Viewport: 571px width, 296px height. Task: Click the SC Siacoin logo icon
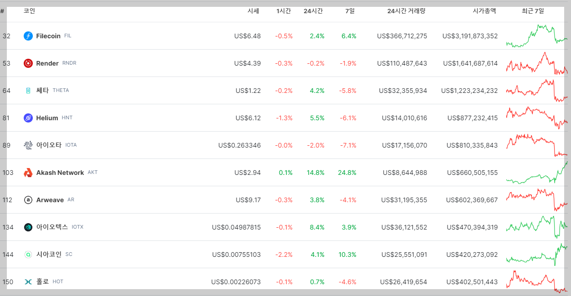tap(28, 255)
